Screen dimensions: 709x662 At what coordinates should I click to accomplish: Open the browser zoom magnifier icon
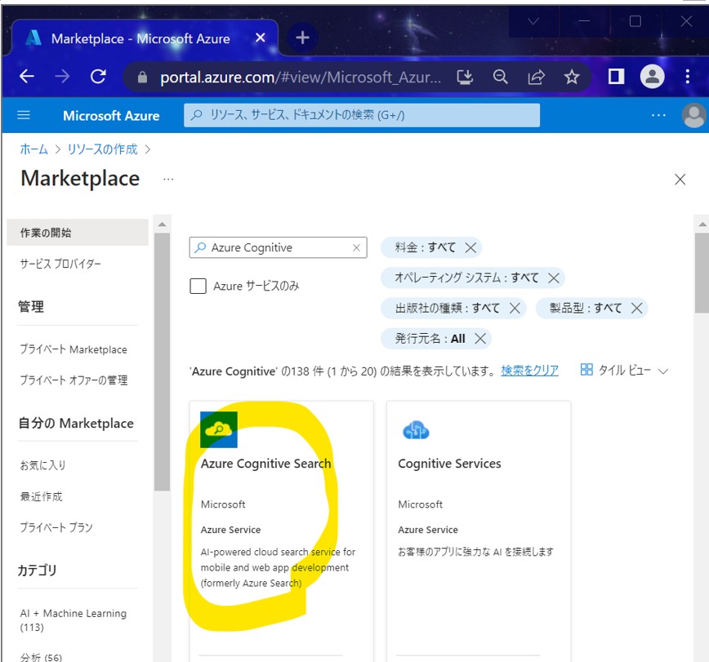pos(500,77)
